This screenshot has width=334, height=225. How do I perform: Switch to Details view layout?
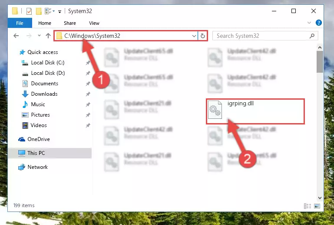coord(308,206)
